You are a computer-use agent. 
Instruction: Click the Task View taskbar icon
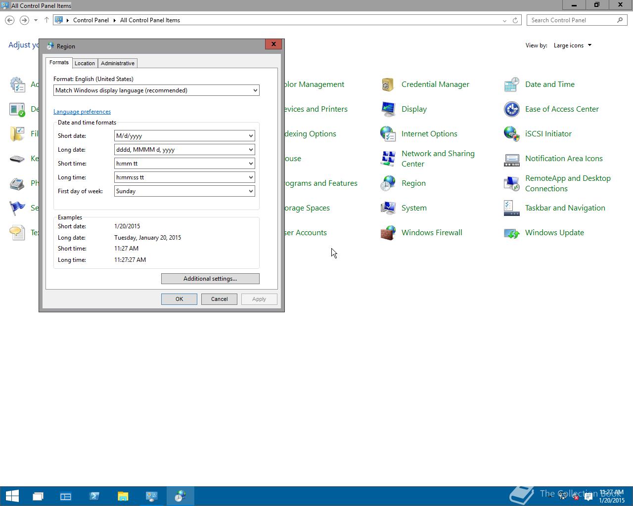click(38, 496)
